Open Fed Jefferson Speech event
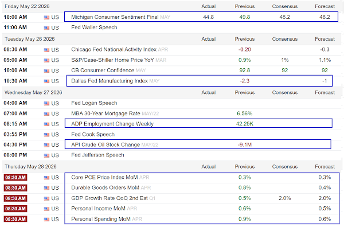The image size is (344, 227). coord(97,155)
